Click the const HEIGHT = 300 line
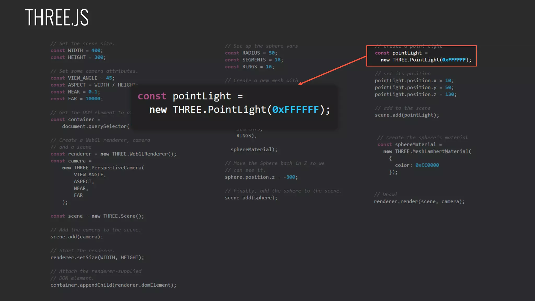 coord(78,57)
